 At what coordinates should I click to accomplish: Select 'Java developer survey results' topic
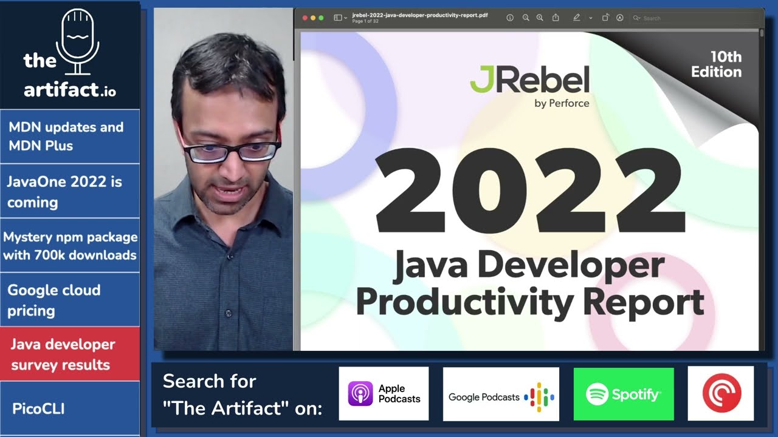point(70,354)
